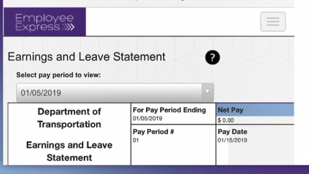309x174 pixels.
Task: Click the Earnings and Leave Statement heading
Action: (86, 57)
